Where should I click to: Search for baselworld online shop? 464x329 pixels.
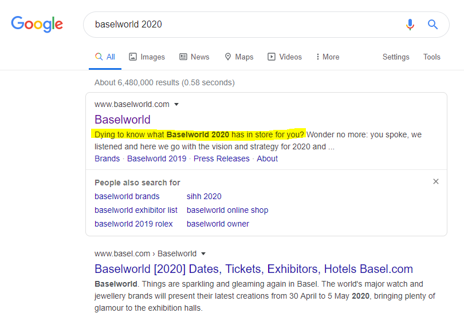(x=227, y=210)
